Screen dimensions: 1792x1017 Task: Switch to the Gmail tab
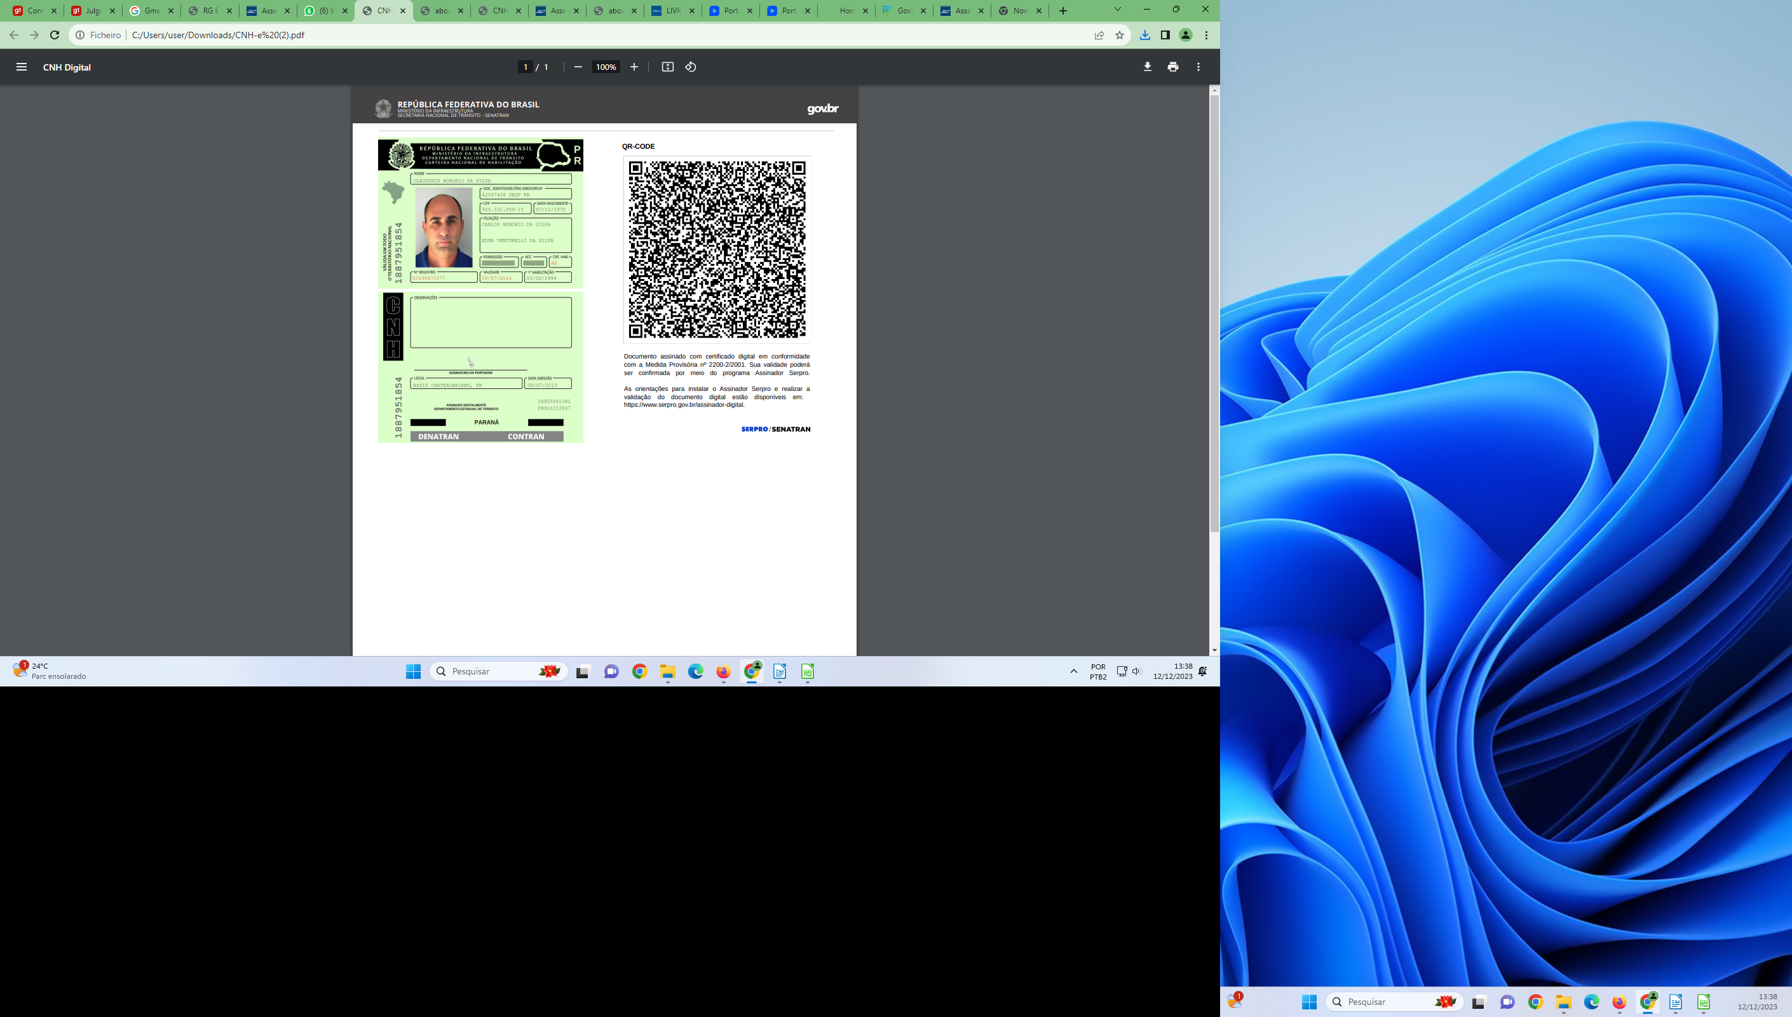click(151, 10)
